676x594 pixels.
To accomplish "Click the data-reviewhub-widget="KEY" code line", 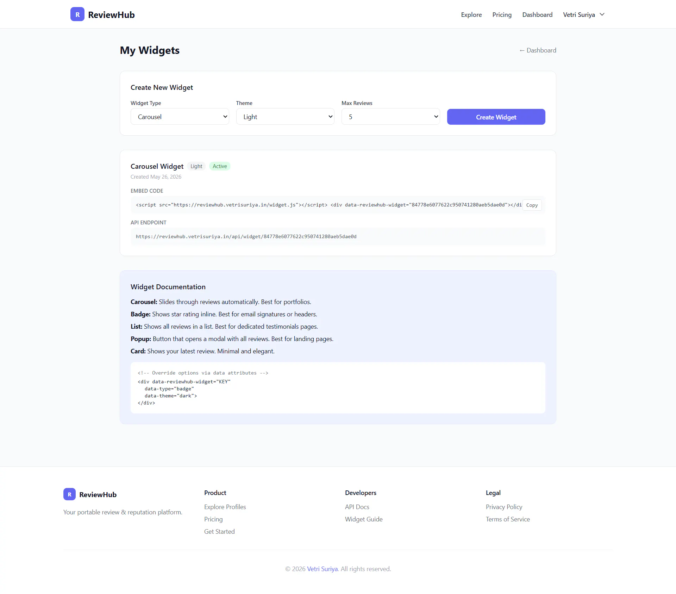I will (x=184, y=382).
